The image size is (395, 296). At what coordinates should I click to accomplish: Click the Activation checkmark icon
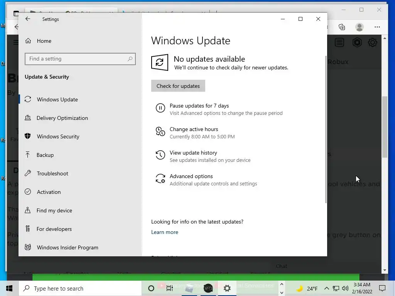pyautogui.click(x=28, y=192)
